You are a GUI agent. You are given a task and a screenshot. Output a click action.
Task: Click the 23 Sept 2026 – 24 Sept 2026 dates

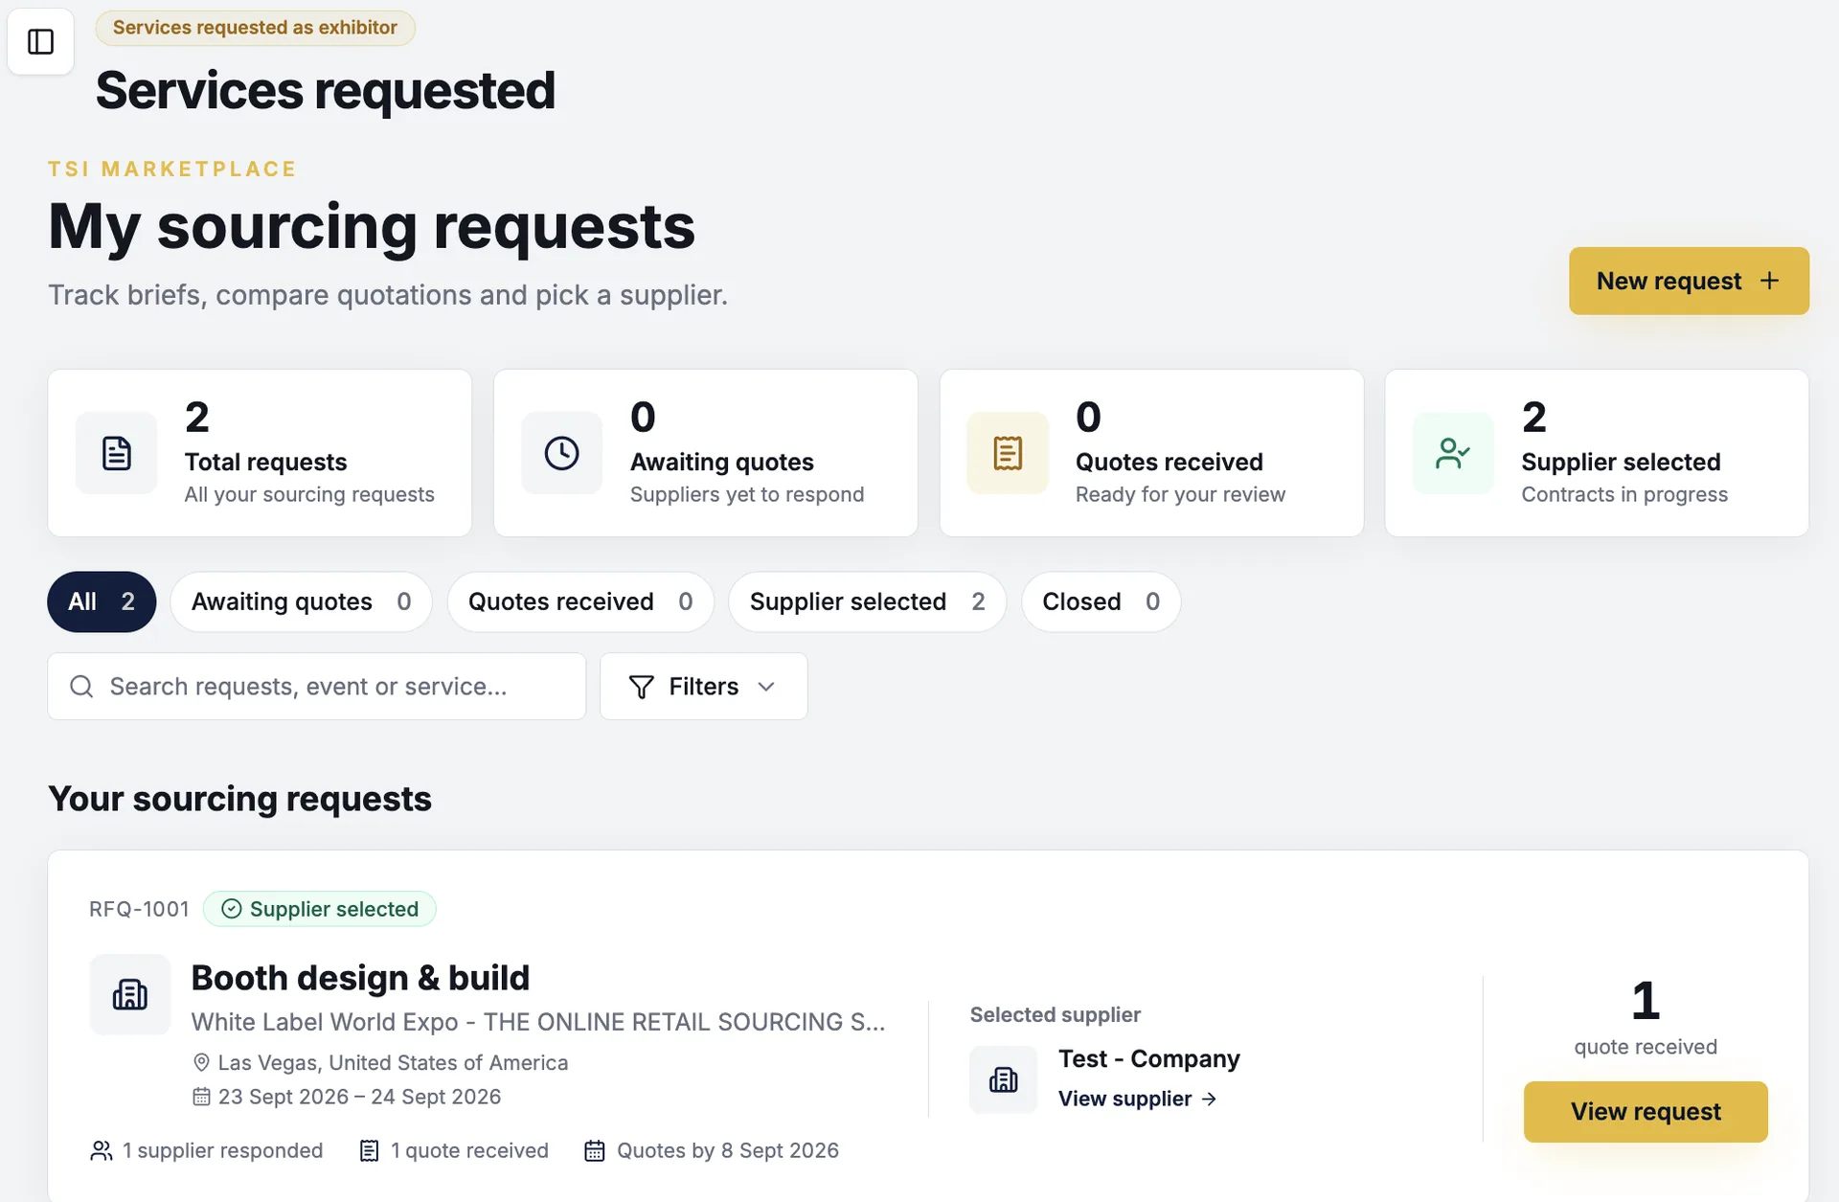tap(359, 1097)
